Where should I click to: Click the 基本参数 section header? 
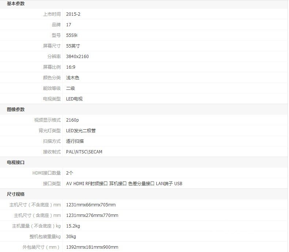click(x=16, y=4)
